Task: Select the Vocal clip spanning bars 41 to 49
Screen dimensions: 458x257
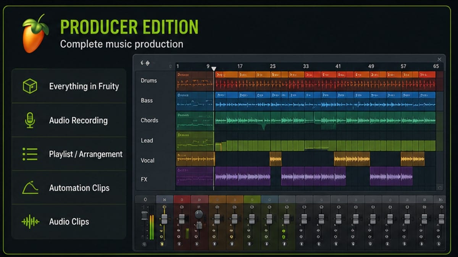Action: click(x=352, y=159)
